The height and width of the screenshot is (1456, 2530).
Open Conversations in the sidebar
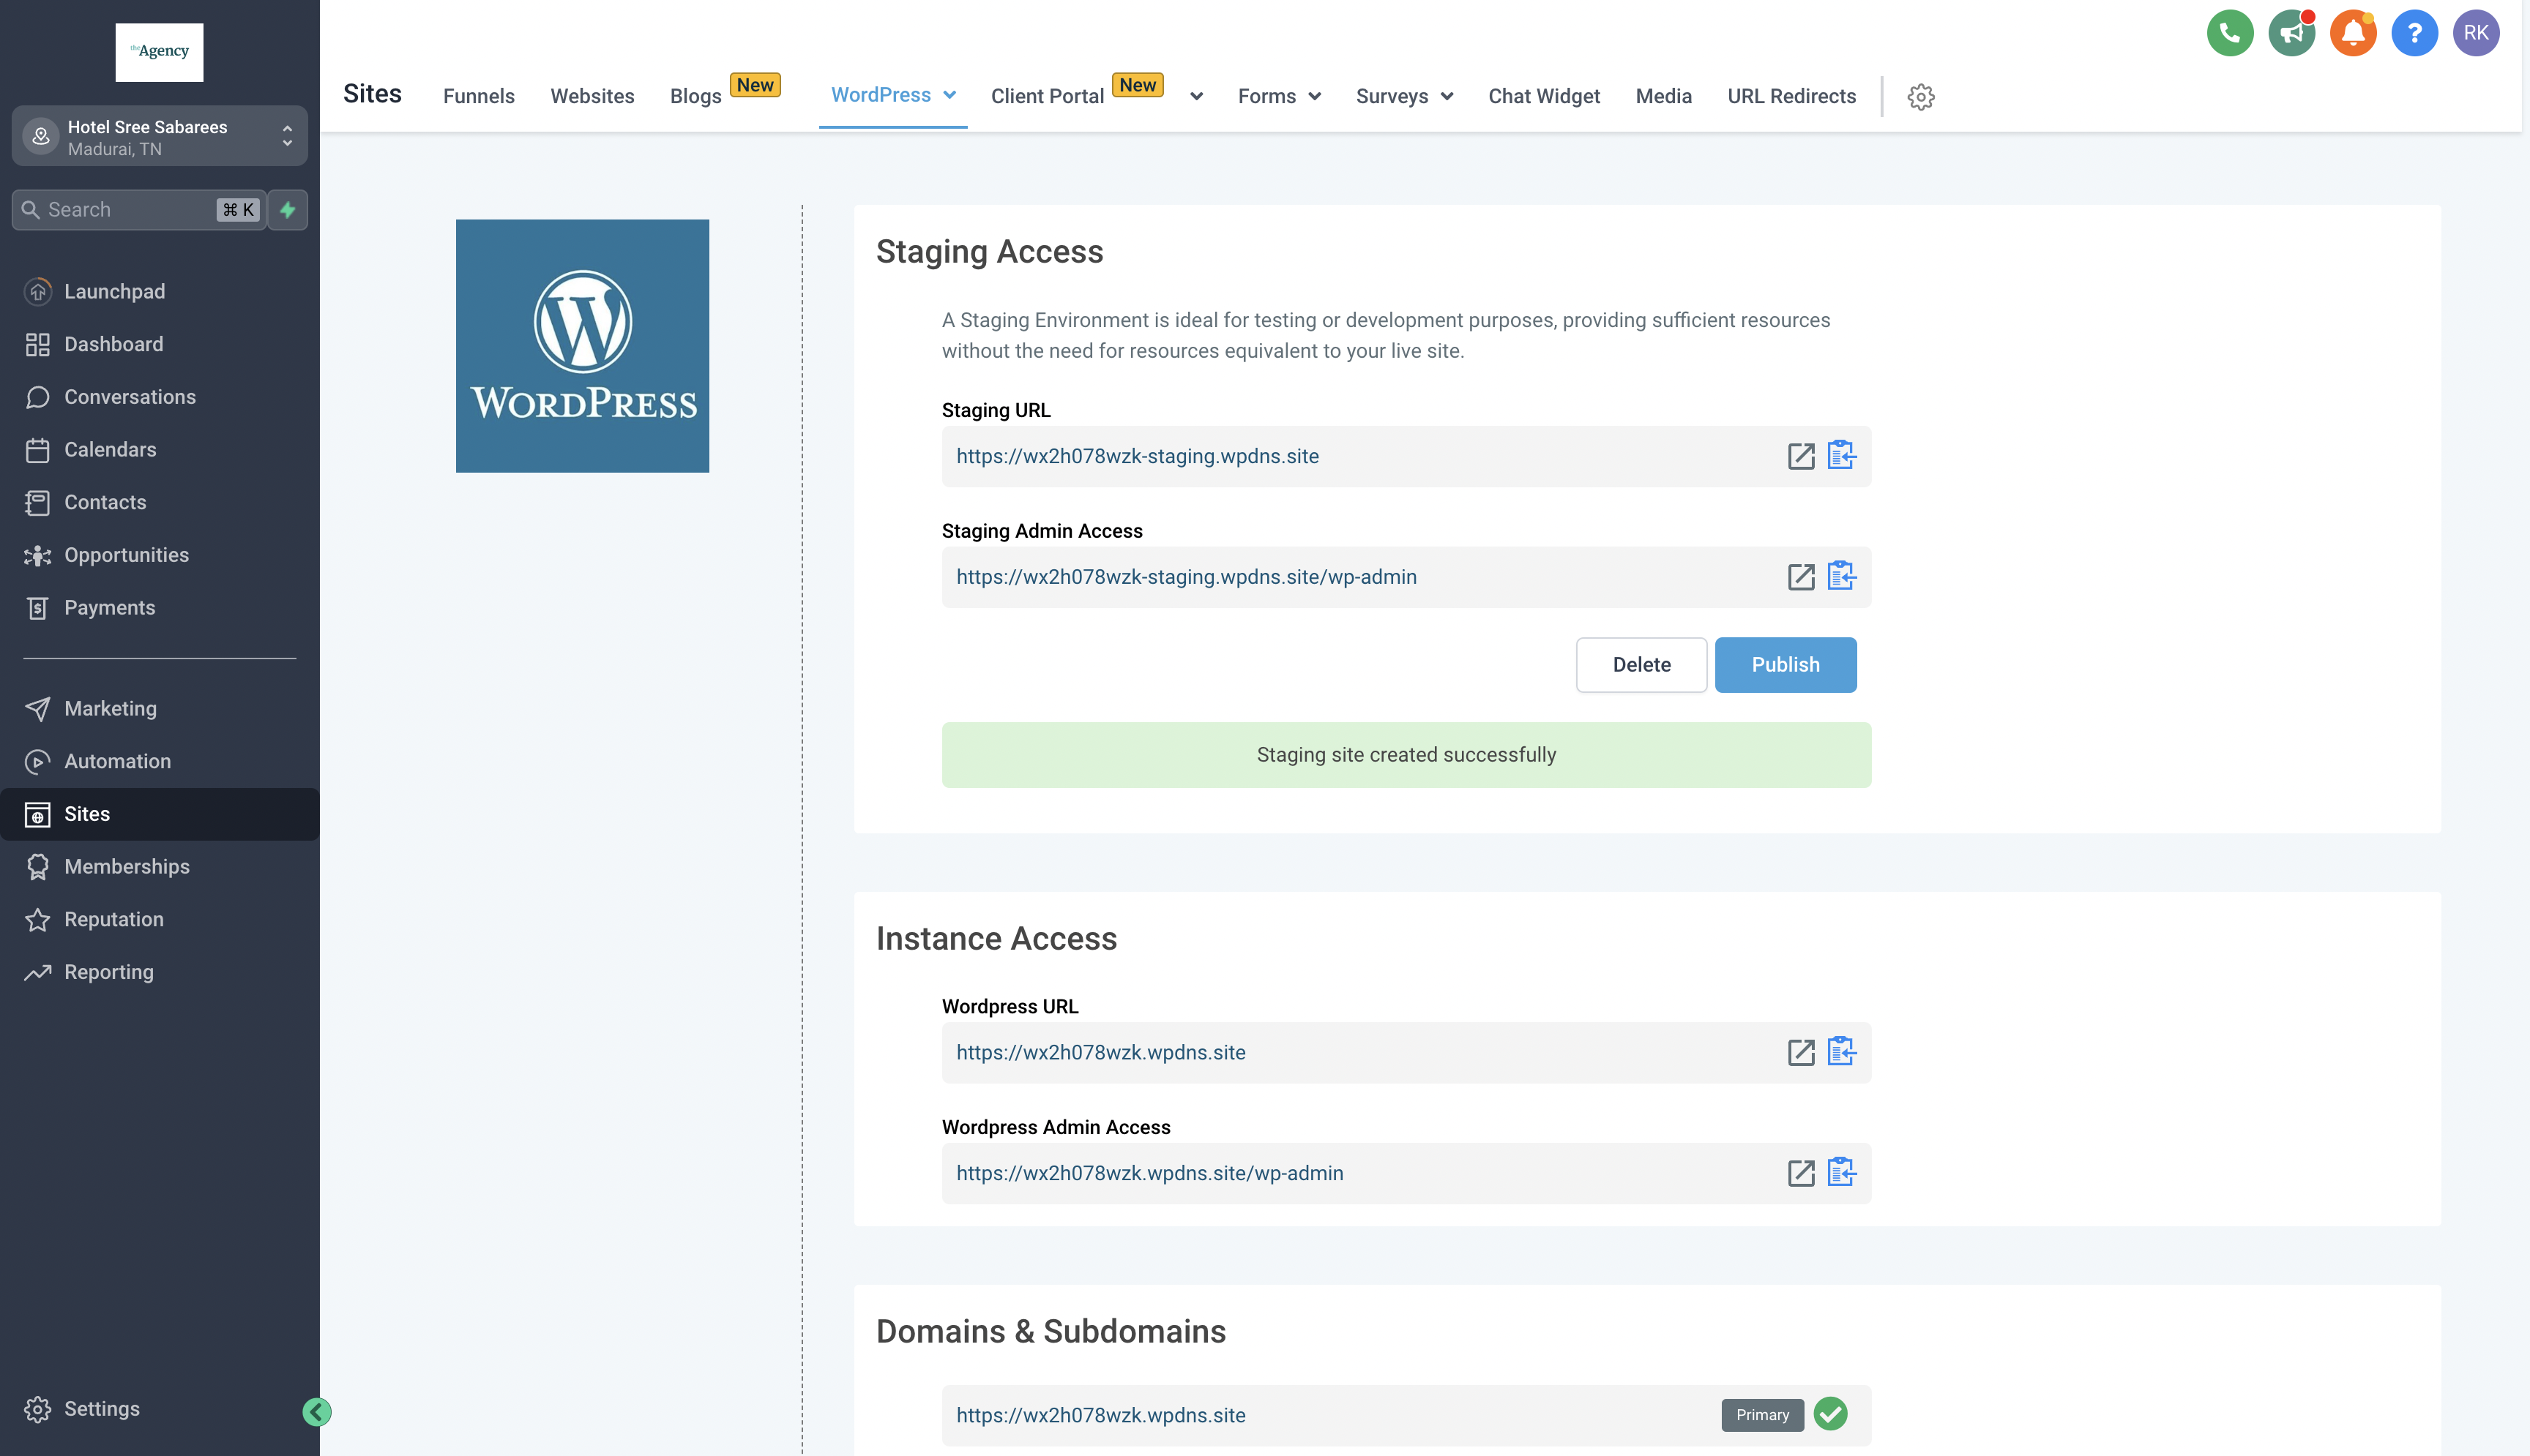point(129,397)
